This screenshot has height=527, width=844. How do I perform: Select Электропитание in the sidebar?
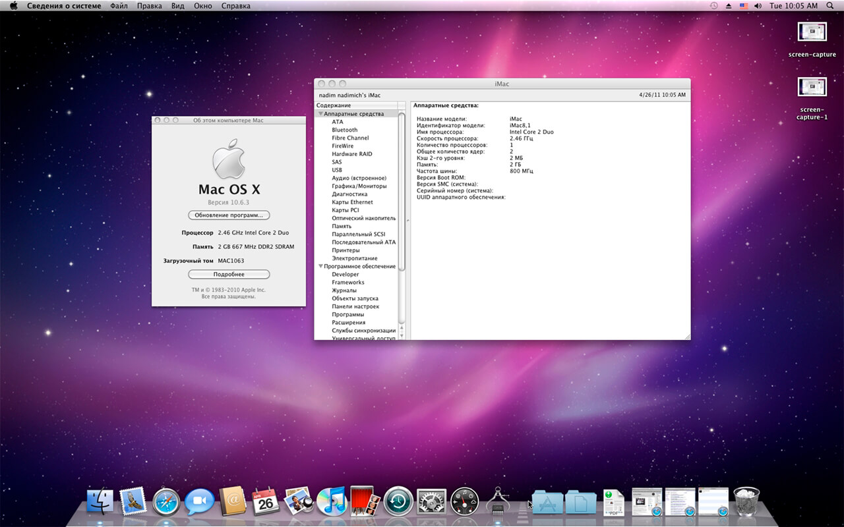coord(355,258)
